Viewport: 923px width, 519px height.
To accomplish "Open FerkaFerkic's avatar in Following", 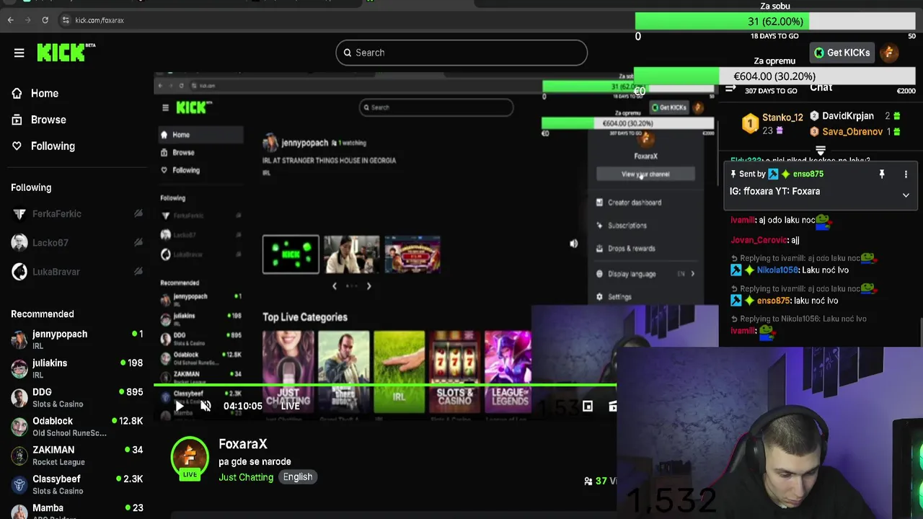I will click(19, 214).
